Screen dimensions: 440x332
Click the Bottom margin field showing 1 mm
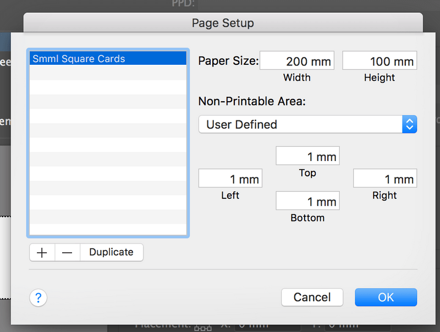pyautogui.click(x=307, y=200)
